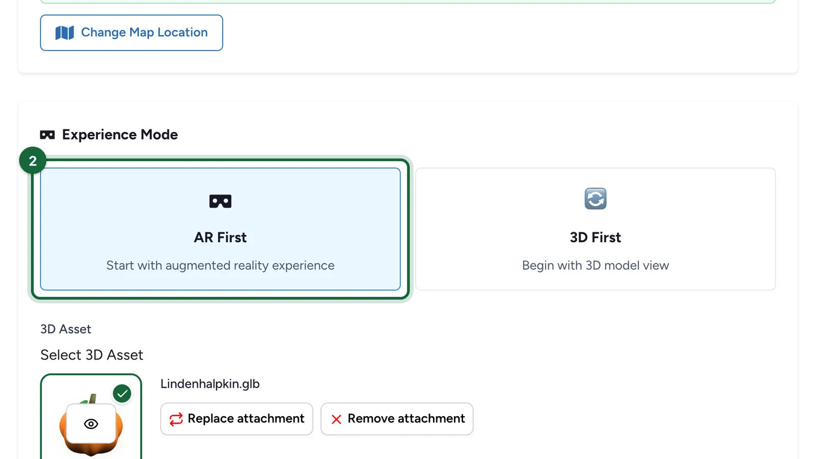This screenshot has height=459, width=816.
Task: Click the '3D Asset' label
Action: [x=66, y=329]
